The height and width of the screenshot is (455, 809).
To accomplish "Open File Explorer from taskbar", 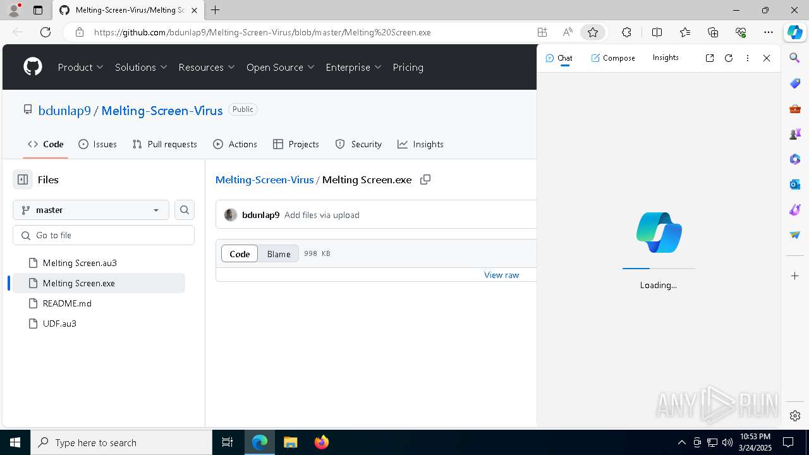I will [x=290, y=442].
